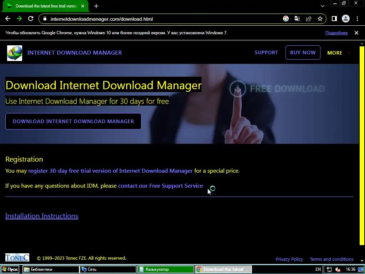Click muted volume icon in tray
The width and height of the screenshot is (365, 274).
pos(338,270)
